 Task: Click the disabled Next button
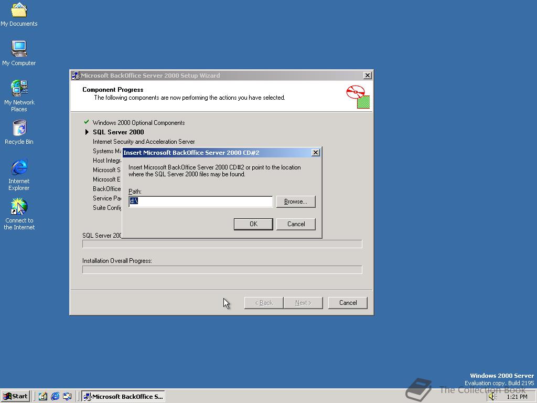[x=303, y=303]
